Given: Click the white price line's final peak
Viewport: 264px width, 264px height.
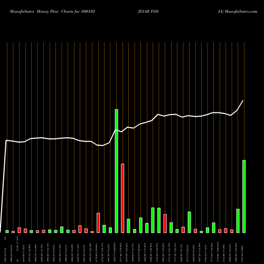Looking at the screenshot, I should pos(243,101).
